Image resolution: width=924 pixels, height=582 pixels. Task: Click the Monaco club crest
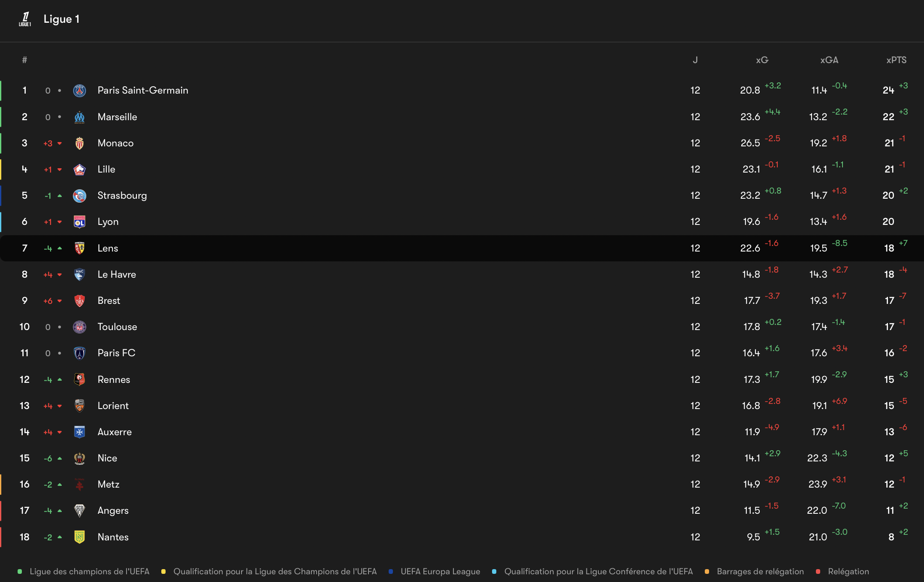(x=79, y=143)
